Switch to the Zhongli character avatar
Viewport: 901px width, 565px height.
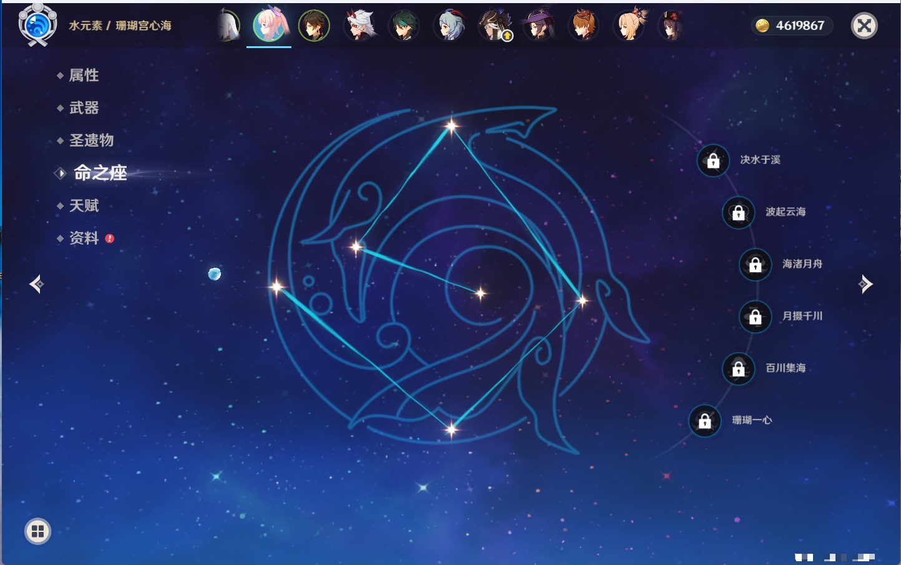314,26
